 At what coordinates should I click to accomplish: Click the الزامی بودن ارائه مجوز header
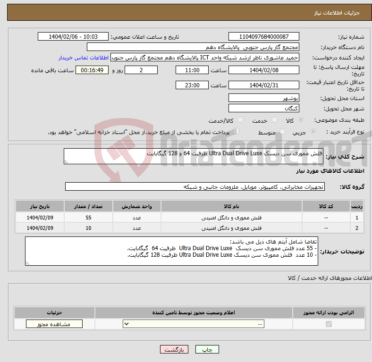[329, 312]
